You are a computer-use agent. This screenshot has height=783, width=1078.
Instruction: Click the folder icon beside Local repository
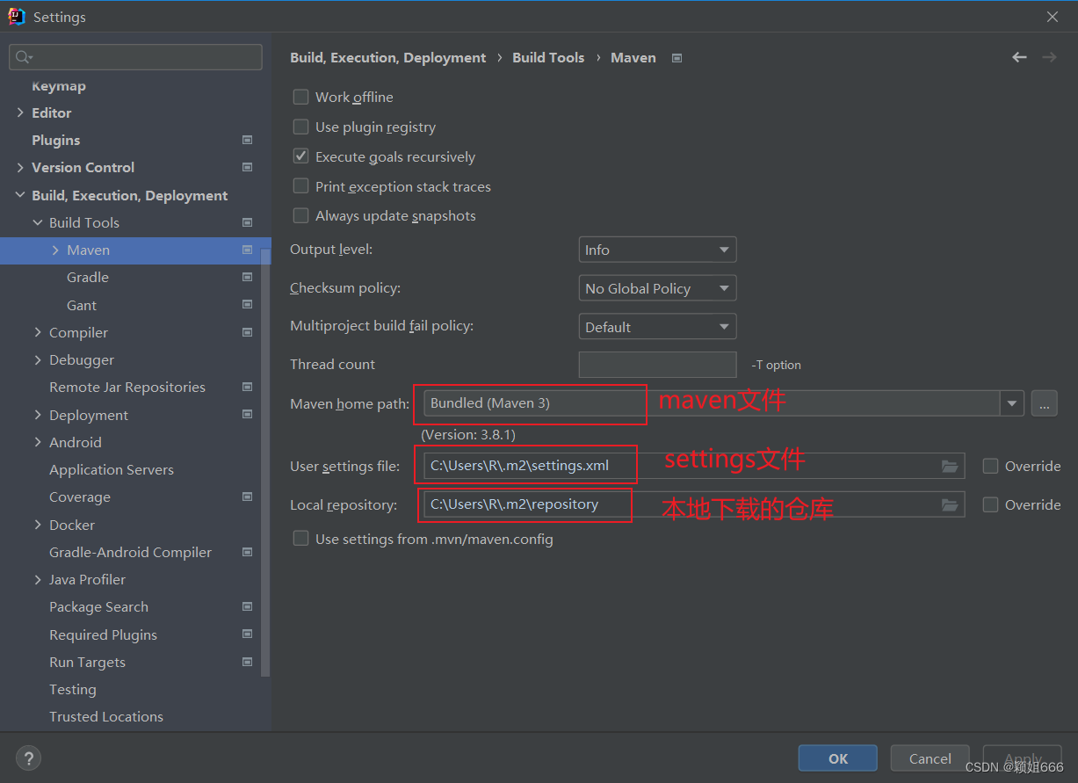point(950,504)
